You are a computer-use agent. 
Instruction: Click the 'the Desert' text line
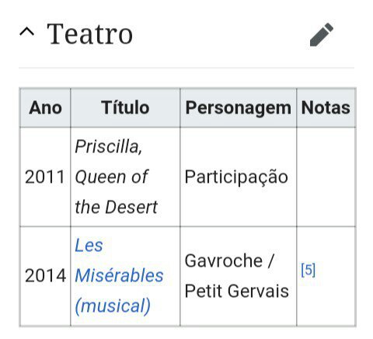pyautogui.click(x=116, y=208)
